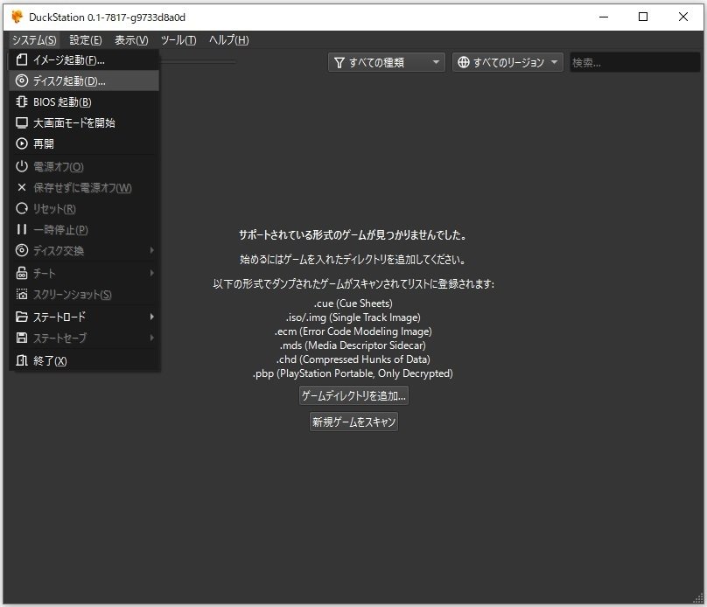Click the reset arrow icon beside リセット

pos(22,208)
